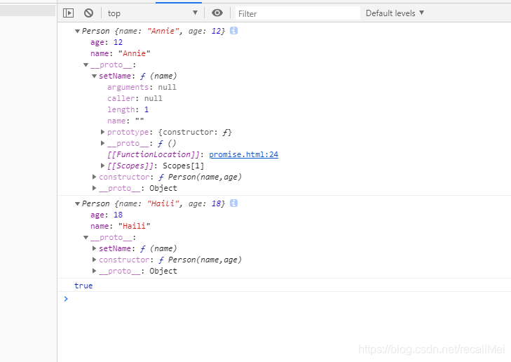This screenshot has width=511, height=362.
Task: Select the 'true' console output
Action: [x=83, y=286]
